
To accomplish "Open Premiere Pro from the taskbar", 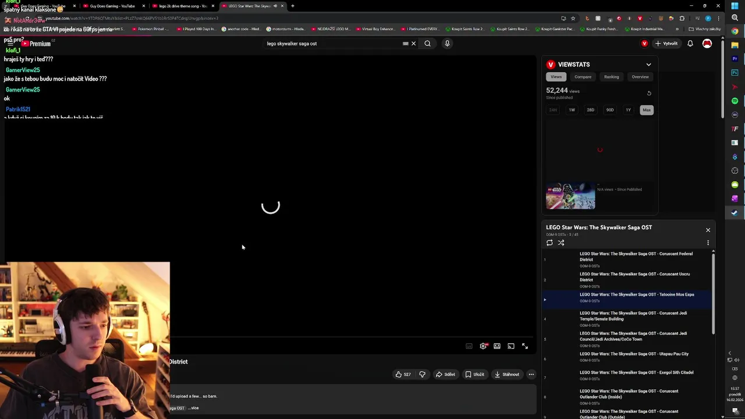I will click(x=735, y=59).
